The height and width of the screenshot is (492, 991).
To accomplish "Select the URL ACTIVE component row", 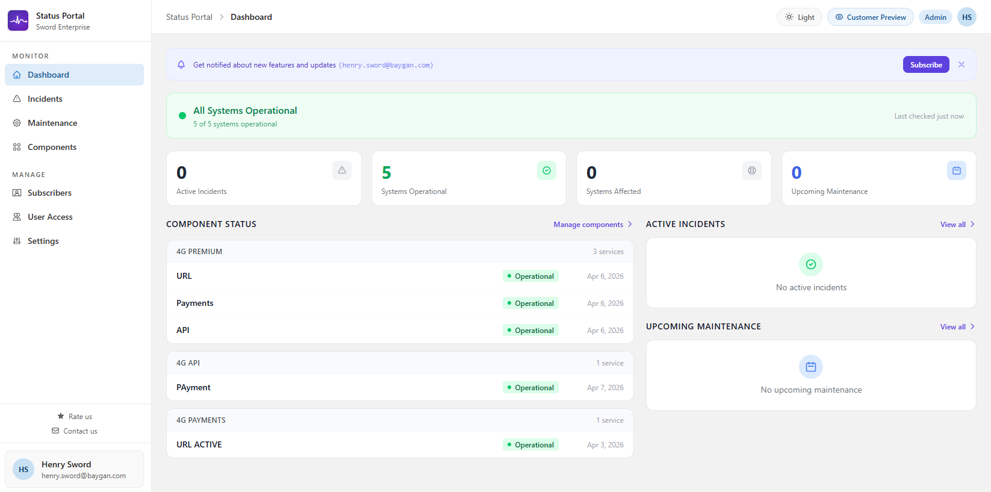I will pyautogui.click(x=400, y=444).
